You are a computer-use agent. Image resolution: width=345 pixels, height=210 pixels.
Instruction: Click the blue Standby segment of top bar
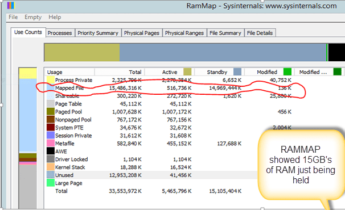223,52
